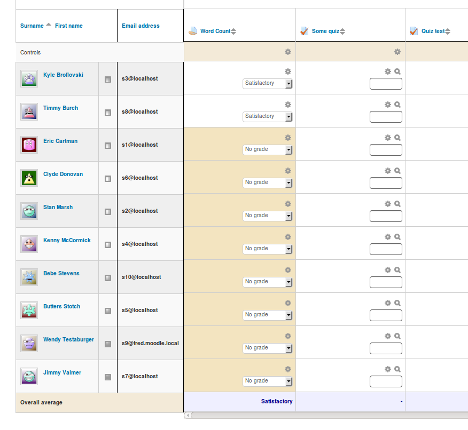Viewport: 468px width, 430px height.
Task: Click Butters Stotch's Some quiz grade field
Action: click(386, 315)
